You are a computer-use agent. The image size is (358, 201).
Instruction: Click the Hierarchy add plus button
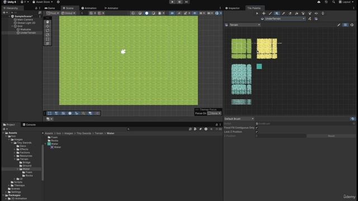tap(4, 13)
